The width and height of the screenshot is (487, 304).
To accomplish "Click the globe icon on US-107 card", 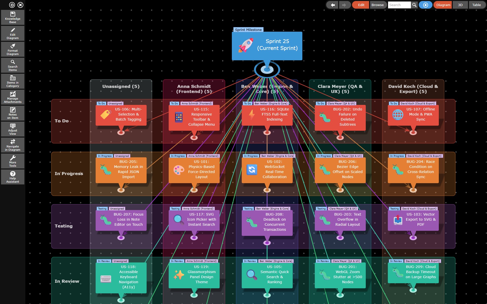I will pos(398,115).
